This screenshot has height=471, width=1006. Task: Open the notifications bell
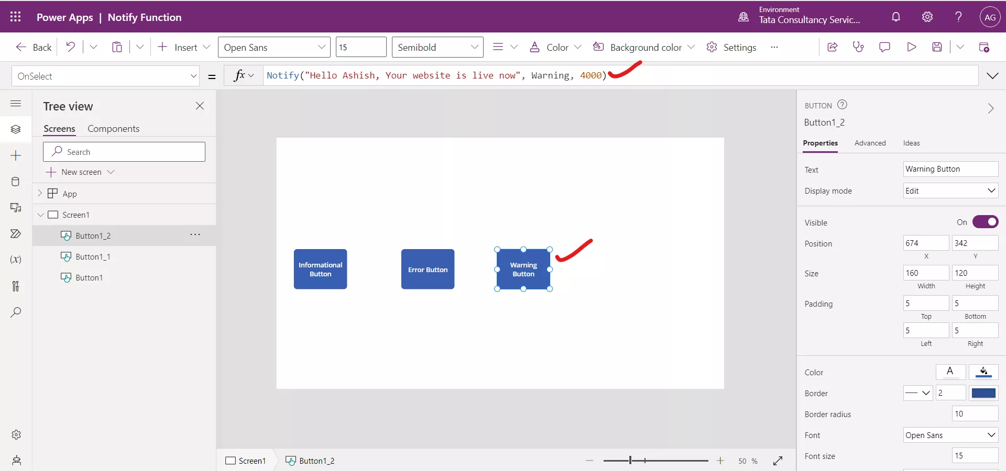[x=896, y=17]
